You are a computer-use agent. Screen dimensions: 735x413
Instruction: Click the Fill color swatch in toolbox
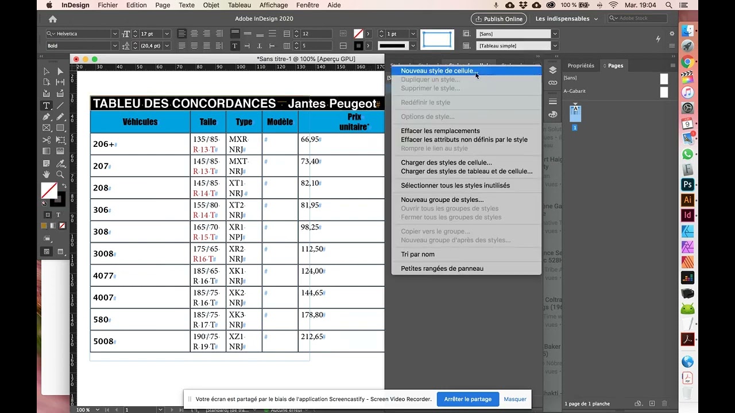(x=49, y=190)
